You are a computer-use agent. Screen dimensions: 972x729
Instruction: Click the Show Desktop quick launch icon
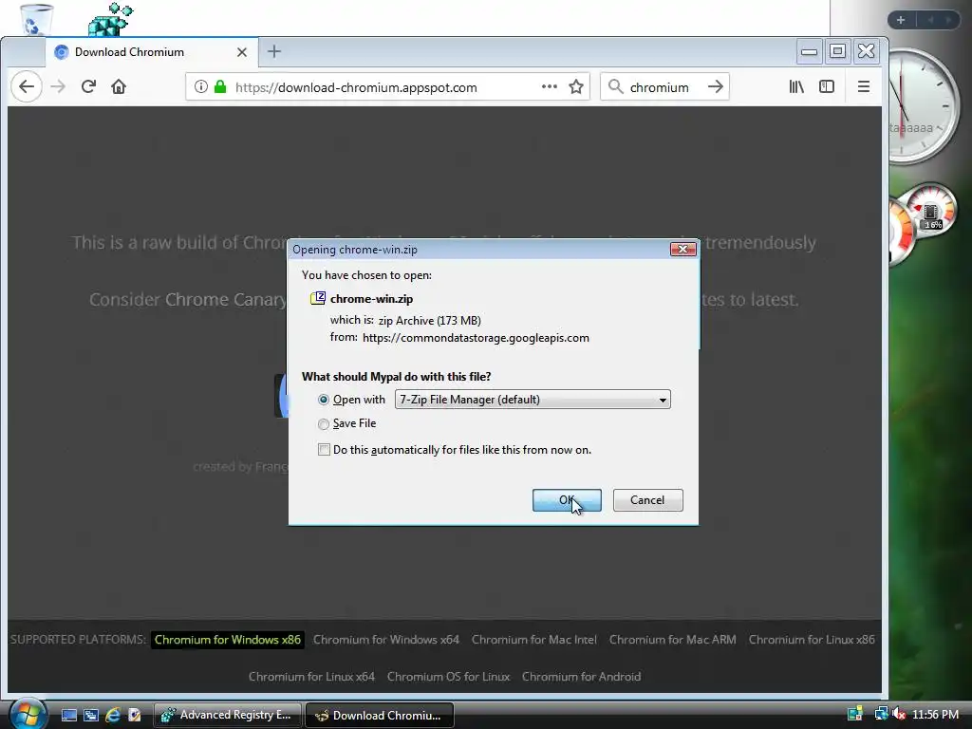coord(68,716)
